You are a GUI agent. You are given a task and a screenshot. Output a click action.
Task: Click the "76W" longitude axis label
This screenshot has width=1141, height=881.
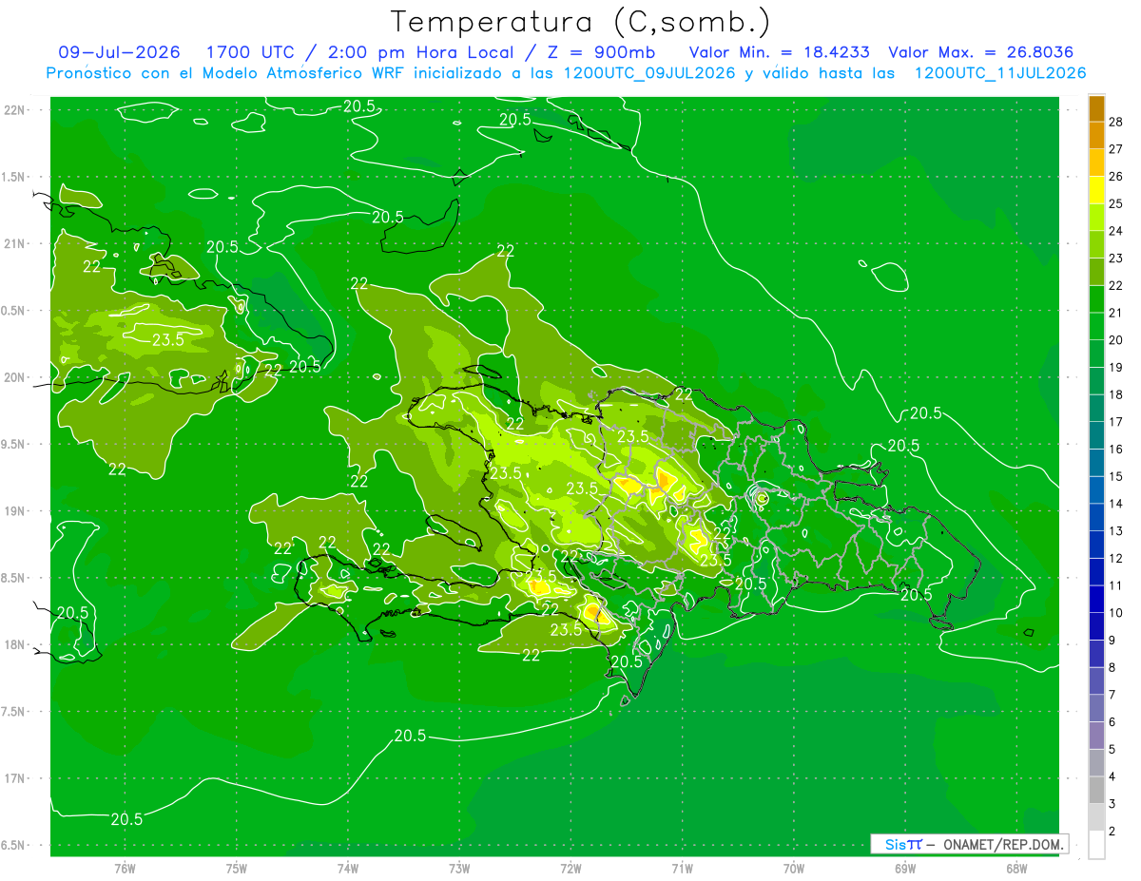pyautogui.click(x=125, y=868)
